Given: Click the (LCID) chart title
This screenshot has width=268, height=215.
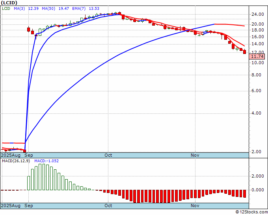Looking at the screenshot, I should tap(9, 3).
